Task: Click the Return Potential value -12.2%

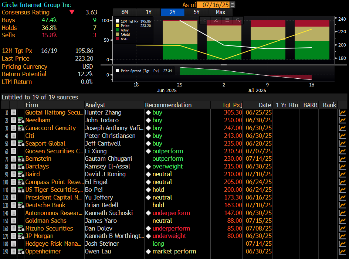Action: [84, 74]
